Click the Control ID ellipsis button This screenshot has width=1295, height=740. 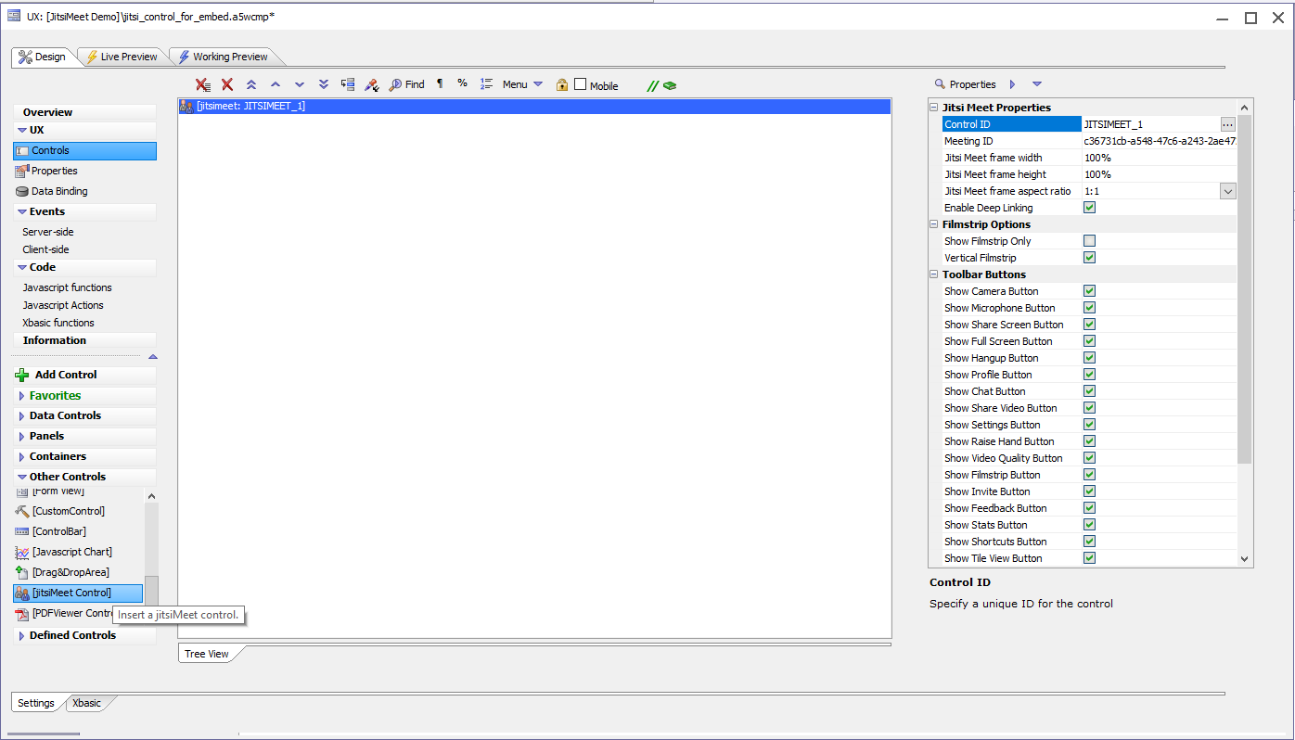(x=1227, y=124)
